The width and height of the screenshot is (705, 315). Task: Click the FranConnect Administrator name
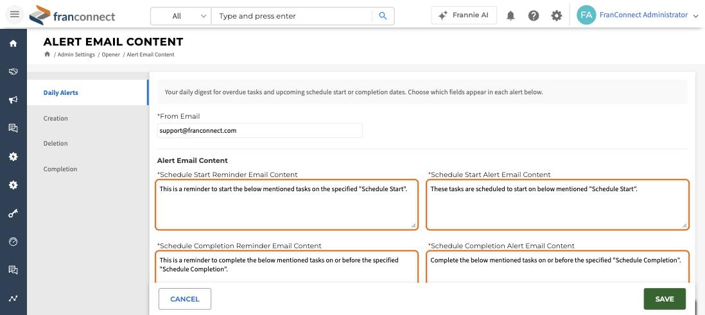(x=643, y=15)
